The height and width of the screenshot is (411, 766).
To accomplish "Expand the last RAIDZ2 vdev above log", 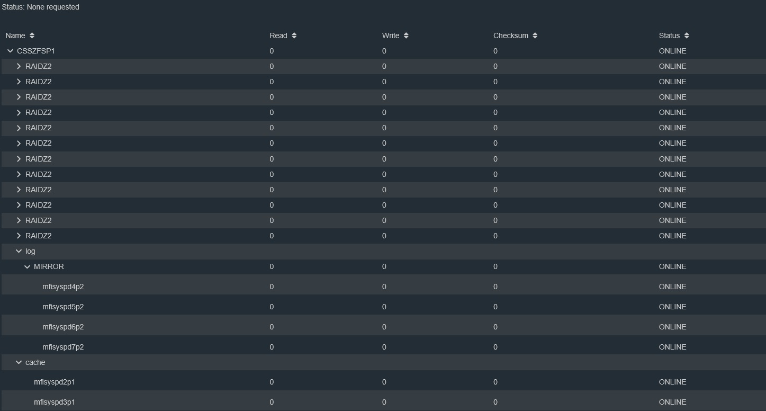I will [x=19, y=236].
